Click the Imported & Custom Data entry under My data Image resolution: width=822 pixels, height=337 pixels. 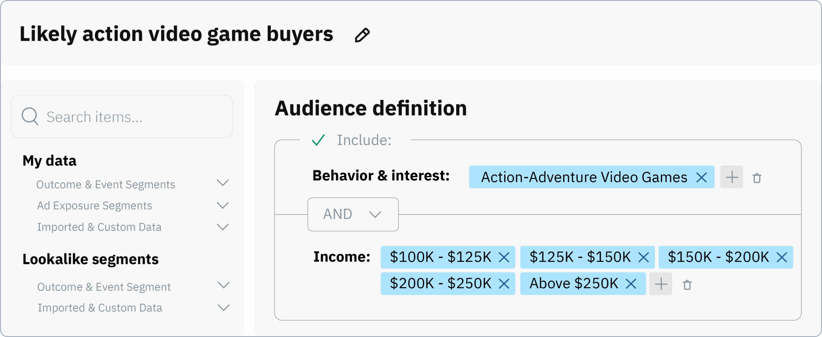[x=99, y=227]
